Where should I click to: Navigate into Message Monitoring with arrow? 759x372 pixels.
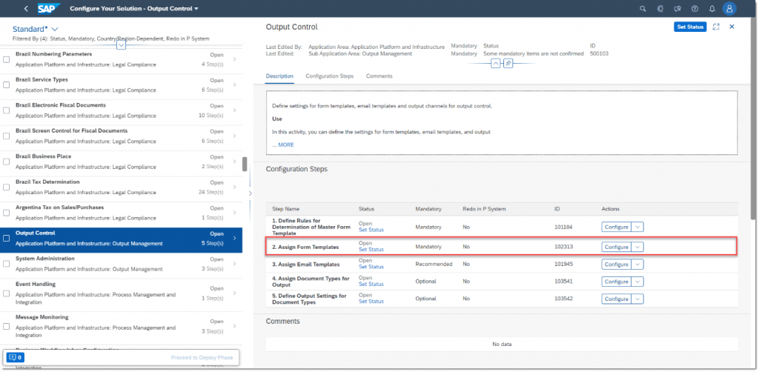[234, 326]
